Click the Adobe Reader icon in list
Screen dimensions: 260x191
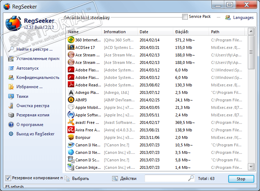click(x=71, y=85)
